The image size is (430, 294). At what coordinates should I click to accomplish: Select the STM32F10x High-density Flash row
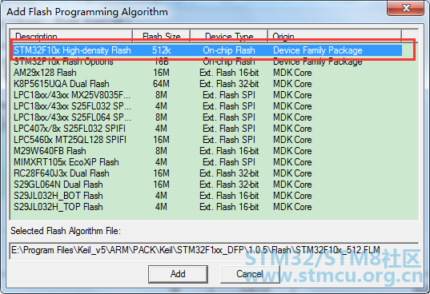(207, 50)
